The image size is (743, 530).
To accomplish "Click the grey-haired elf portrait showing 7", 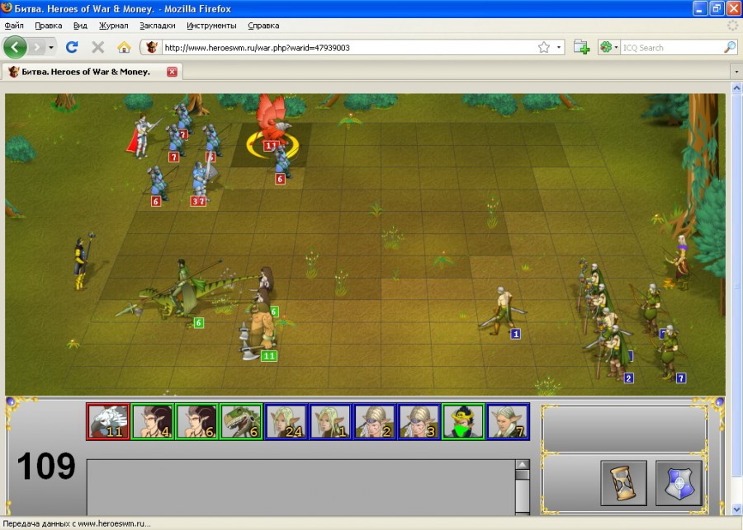I will pos(508,422).
